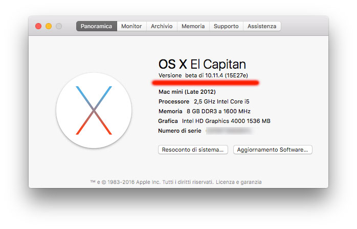Close the window with the red button
This screenshot has width=357, height=229.
click(38, 26)
